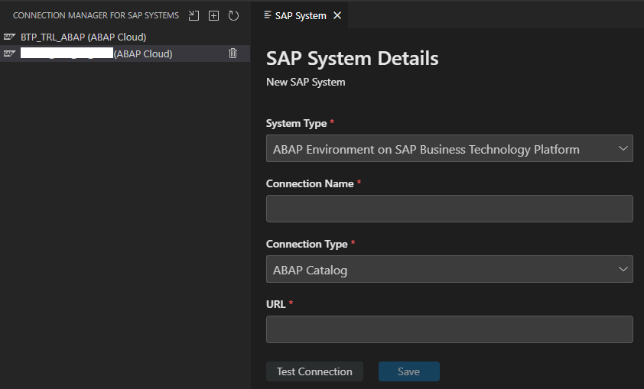Delete the redacted ABAP Cloud connection
This screenshot has height=389, width=644.
233,53
